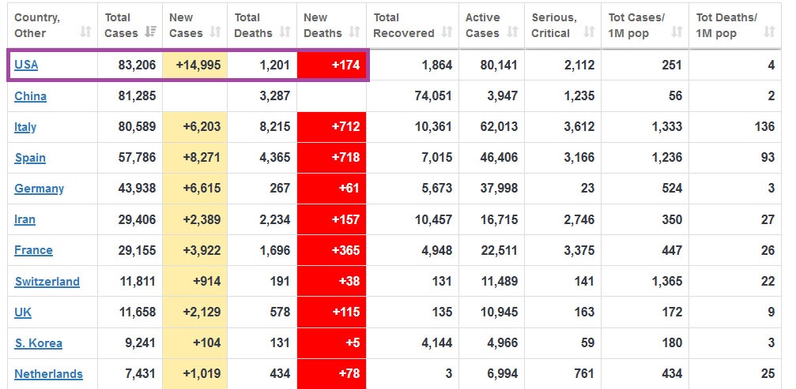Sort by Serious, Critical column arrows
796x389 pixels.
point(589,32)
